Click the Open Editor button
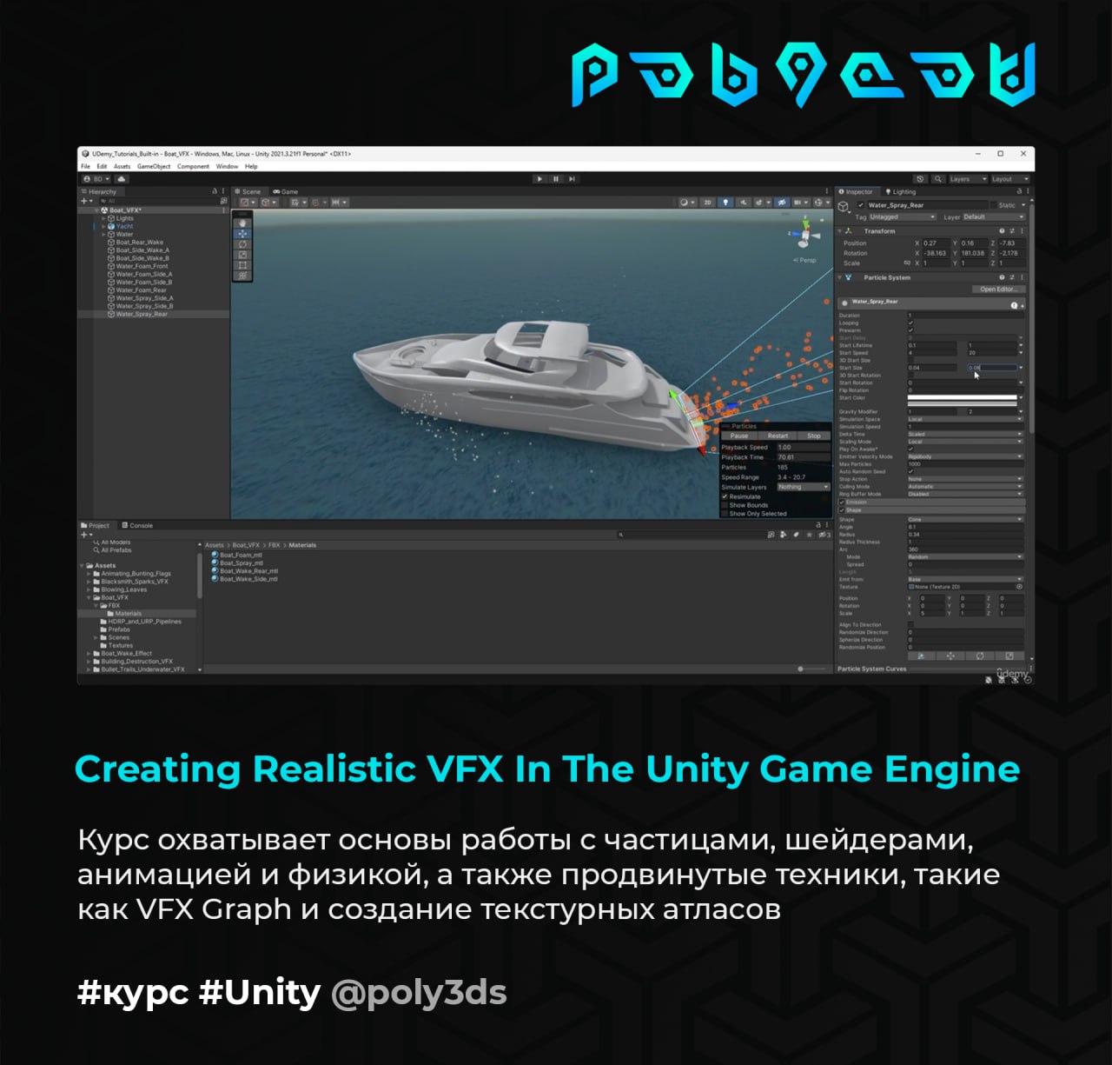 tap(998, 289)
